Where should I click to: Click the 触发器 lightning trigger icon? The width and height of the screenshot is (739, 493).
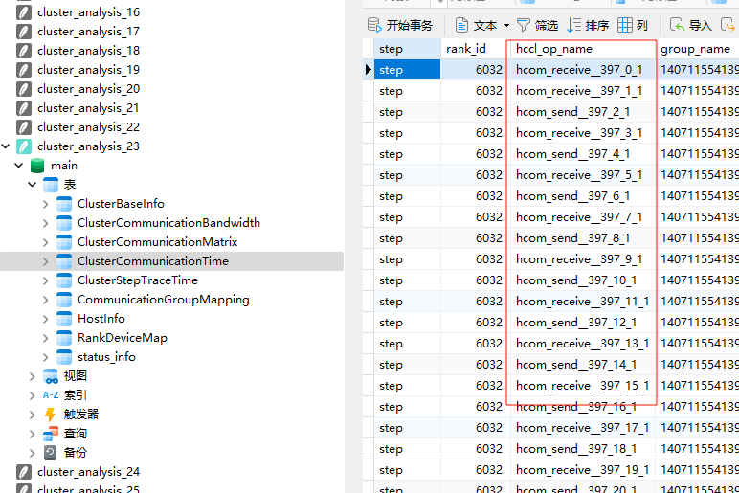[51, 415]
